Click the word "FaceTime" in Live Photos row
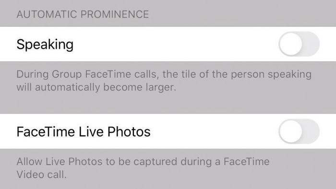Image resolution: width=336 pixels, height=189 pixels. pyautogui.click(x=46, y=131)
